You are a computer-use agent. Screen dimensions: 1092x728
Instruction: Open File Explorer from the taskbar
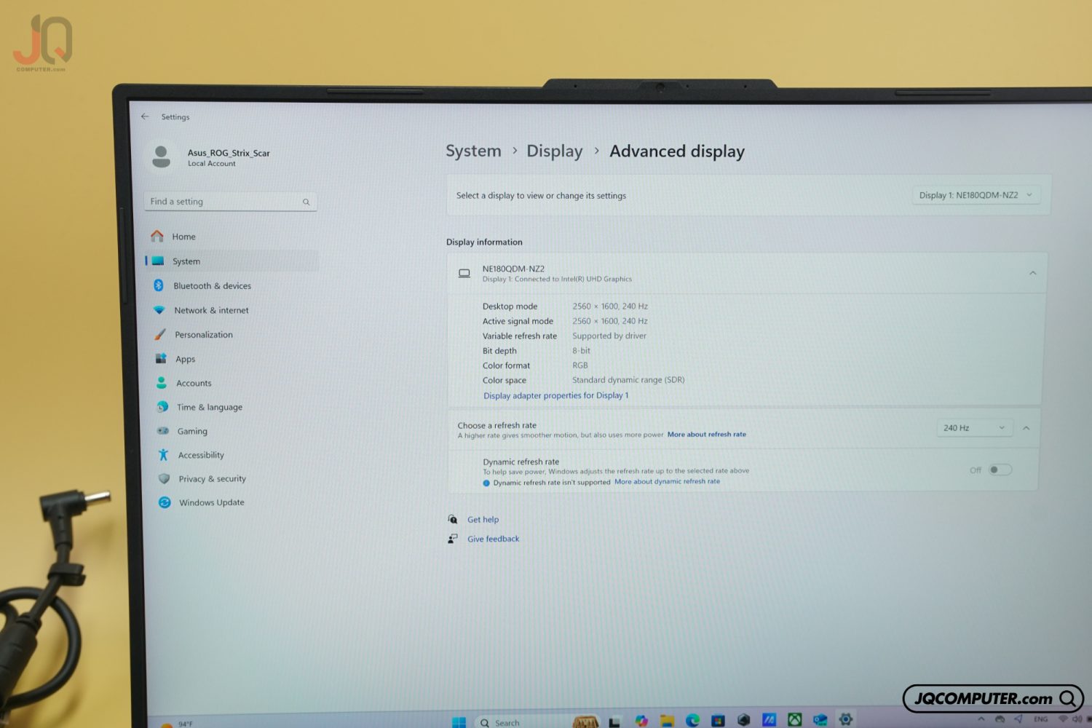[667, 721]
